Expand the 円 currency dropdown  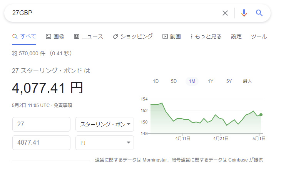point(105,143)
